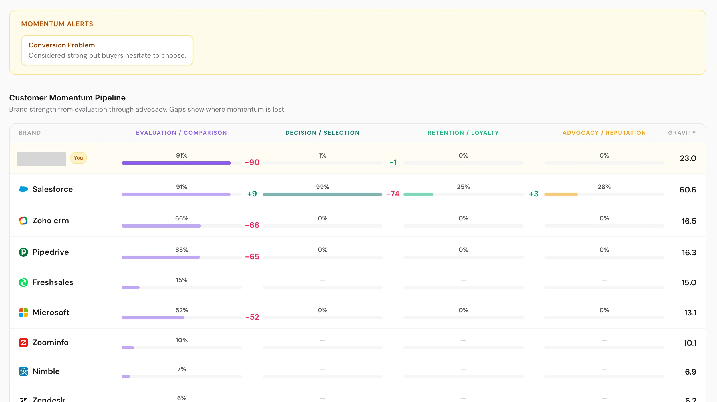
Task: Click the Nimble logo icon
Action: coord(23,371)
